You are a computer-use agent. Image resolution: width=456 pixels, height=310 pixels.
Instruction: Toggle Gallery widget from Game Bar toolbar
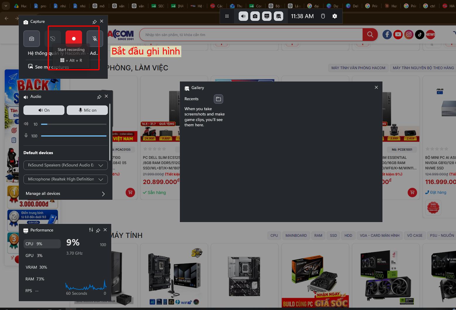point(279,16)
